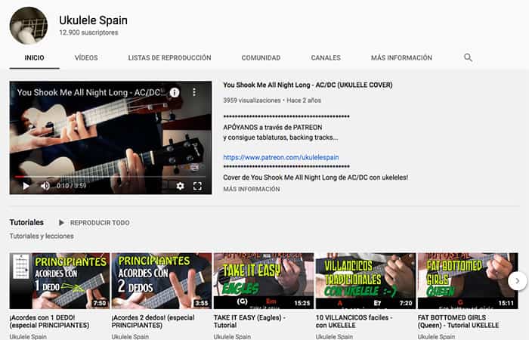Enter fullscreen on the featured video

pyautogui.click(x=197, y=186)
